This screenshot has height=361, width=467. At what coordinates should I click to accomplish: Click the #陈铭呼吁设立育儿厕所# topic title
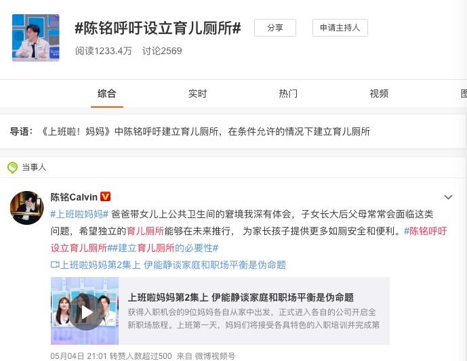click(x=157, y=28)
